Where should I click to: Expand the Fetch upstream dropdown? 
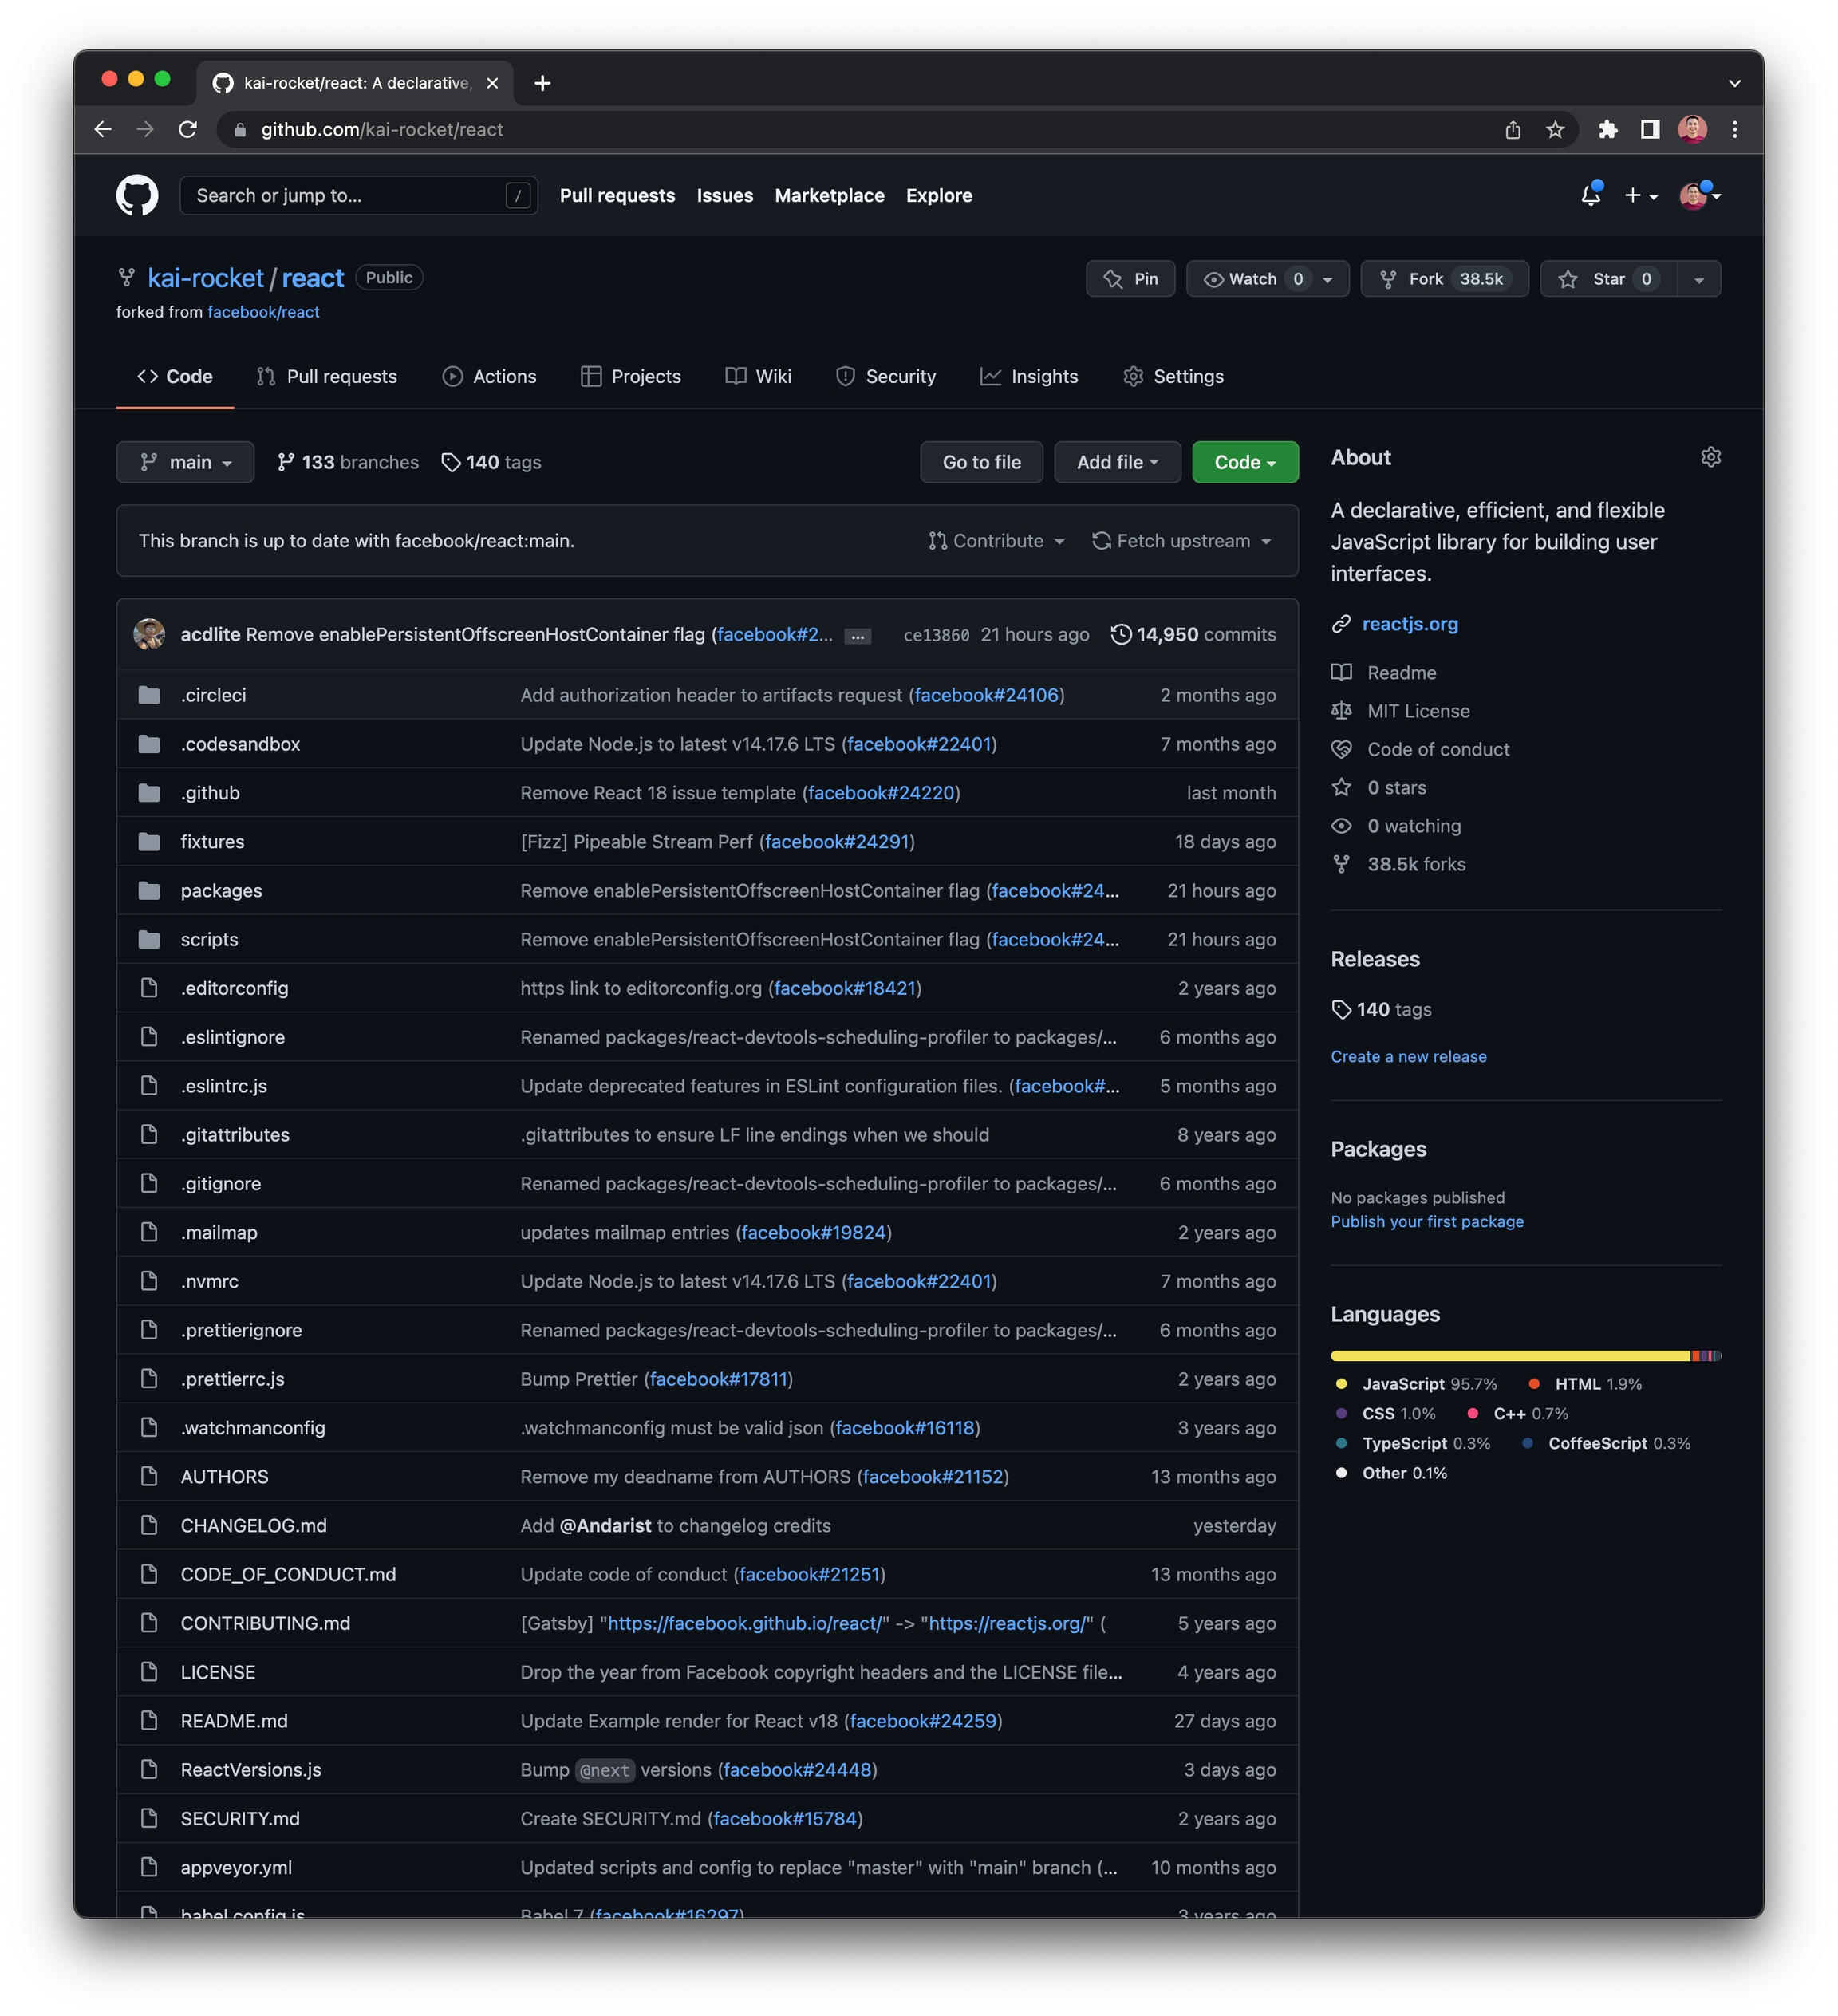click(1182, 541)
